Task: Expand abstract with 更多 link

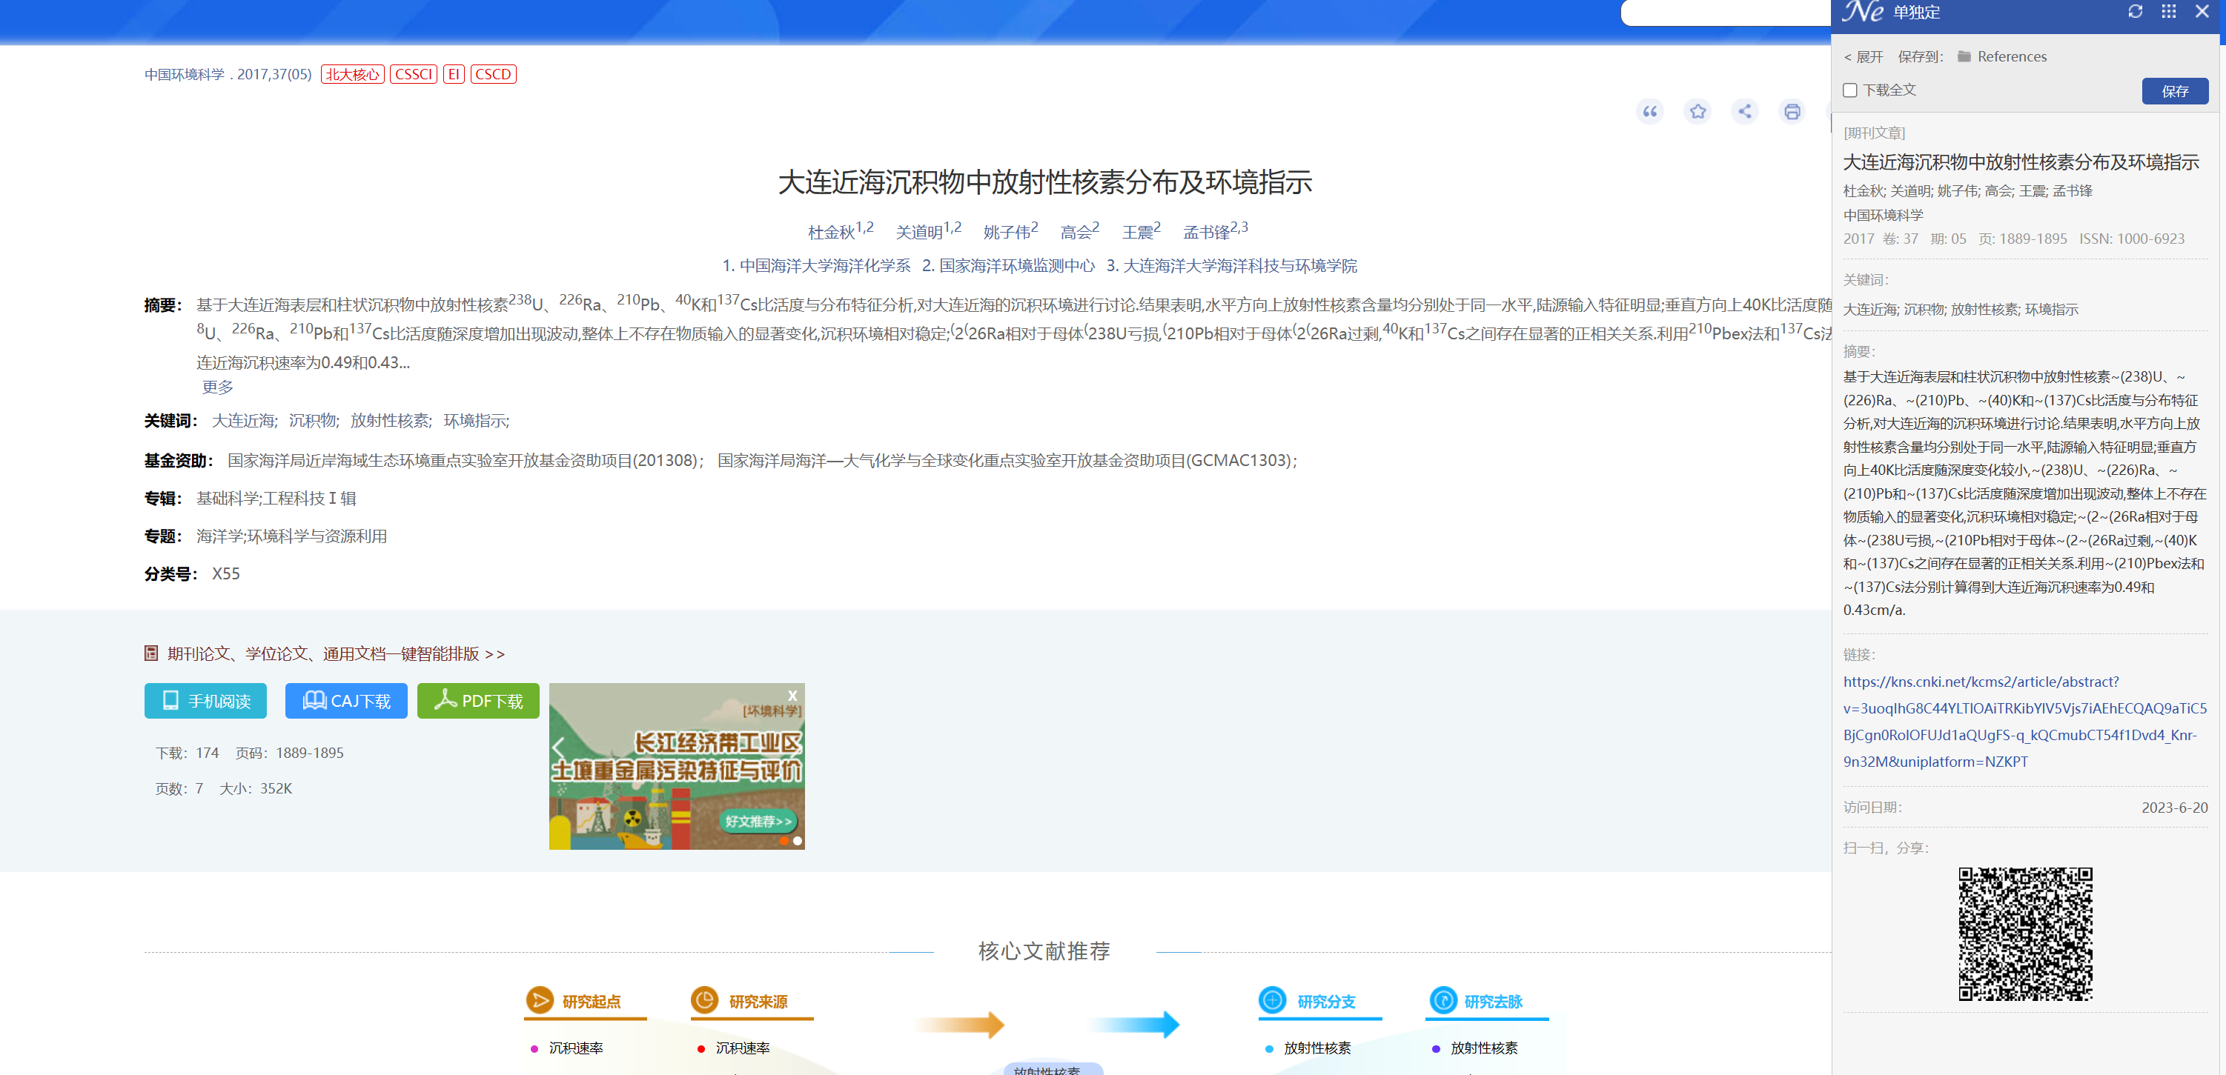Action: coord(218,387)
